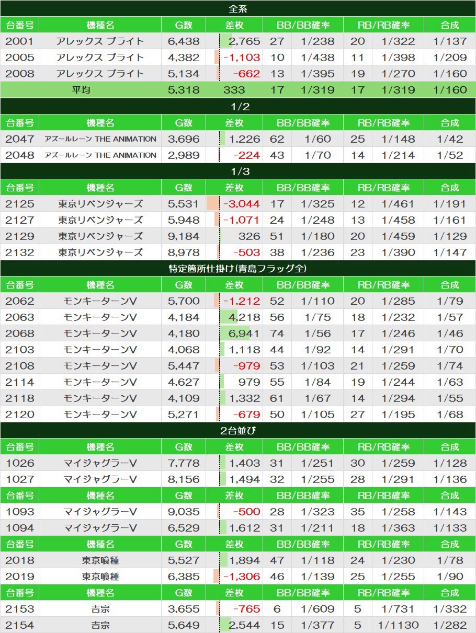Click machine number 2062 cell
Viewport: 476px width, 633px height.
click(x=19, y=301)
